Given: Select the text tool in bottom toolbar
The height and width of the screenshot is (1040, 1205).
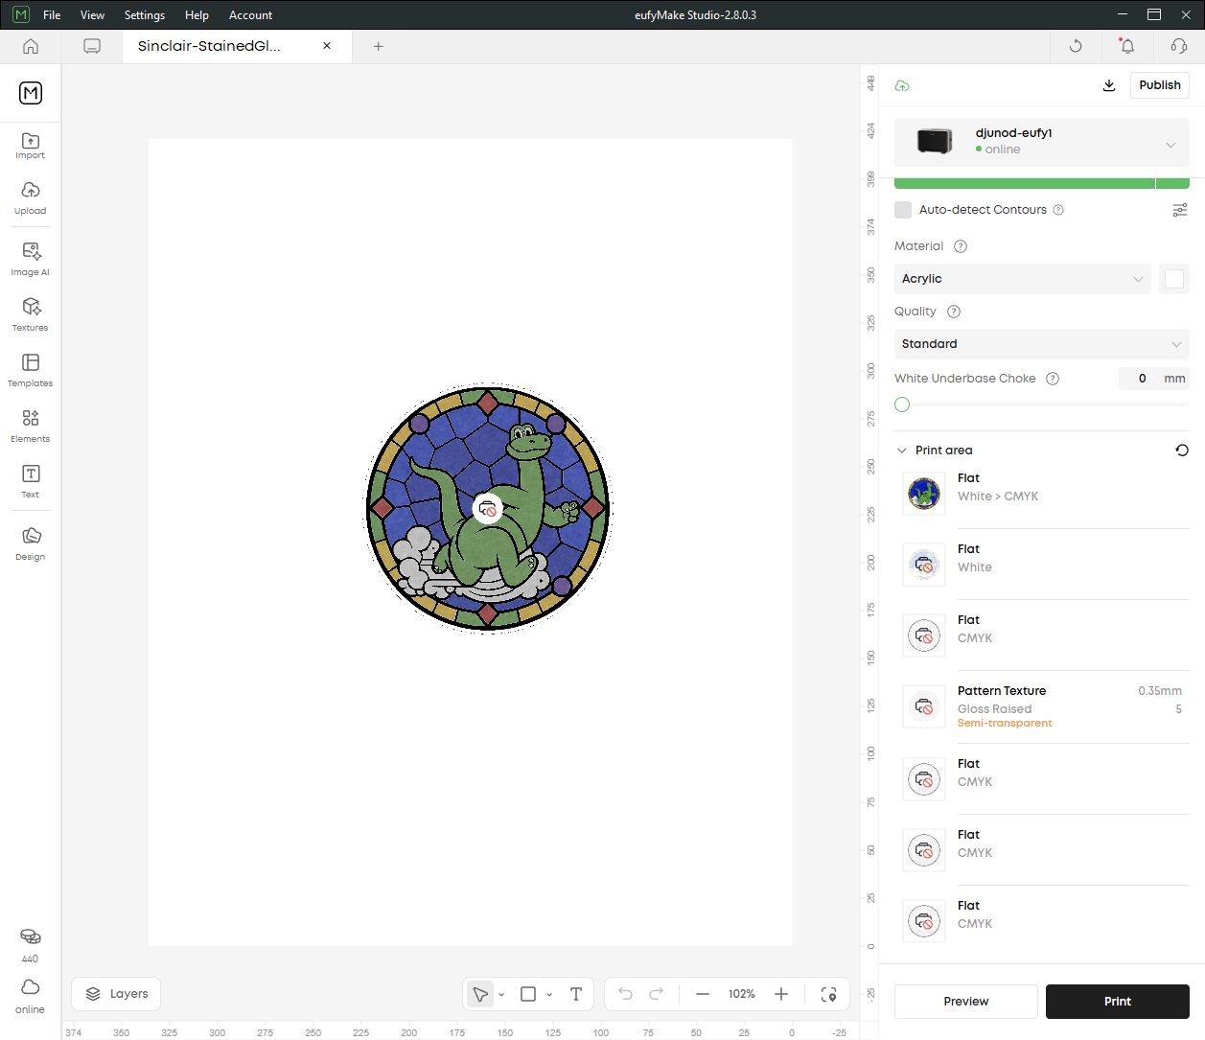Looking at the screenshot, I should point(576,994).
